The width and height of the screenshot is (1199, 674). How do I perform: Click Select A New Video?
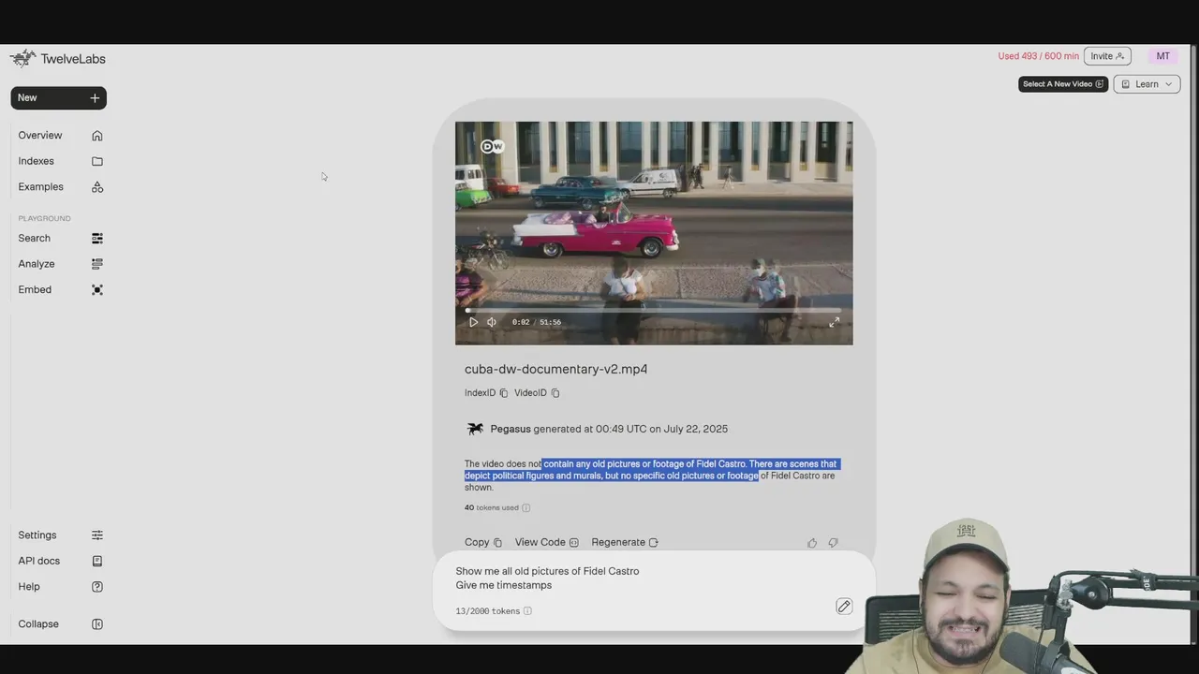(1063, 84)
